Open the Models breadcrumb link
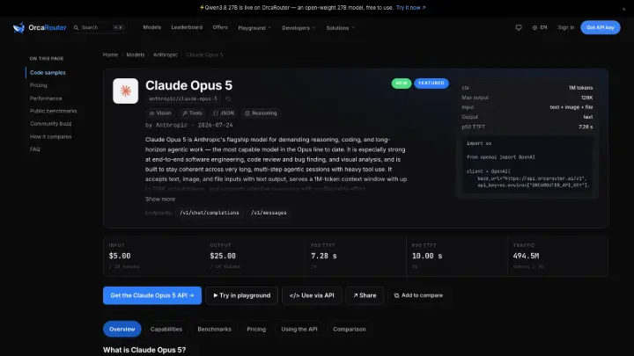This screenshot has height=356, width=634. point(135,54)
